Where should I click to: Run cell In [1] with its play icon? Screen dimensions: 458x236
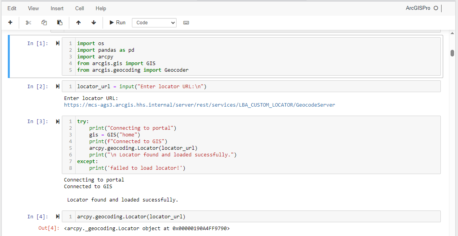click(x=57, y=43)
